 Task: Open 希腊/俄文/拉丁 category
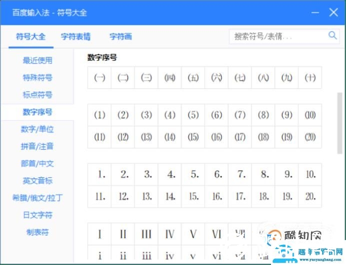click(x=37, y=198)
